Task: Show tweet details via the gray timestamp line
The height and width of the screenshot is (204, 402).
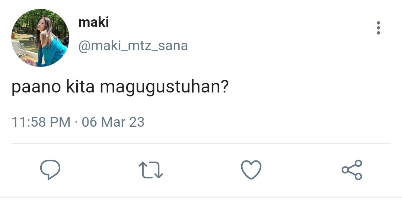Action: (78, 122)
